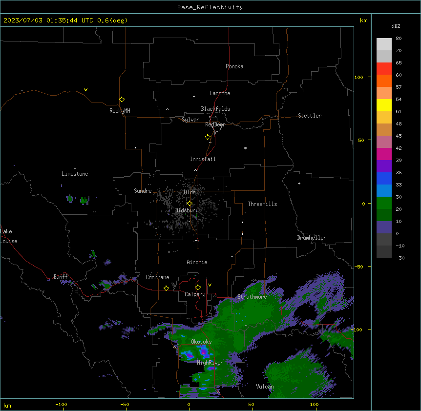Click the asterisk marker above Limestone
The image size is (421, 411).
point(75,169)
